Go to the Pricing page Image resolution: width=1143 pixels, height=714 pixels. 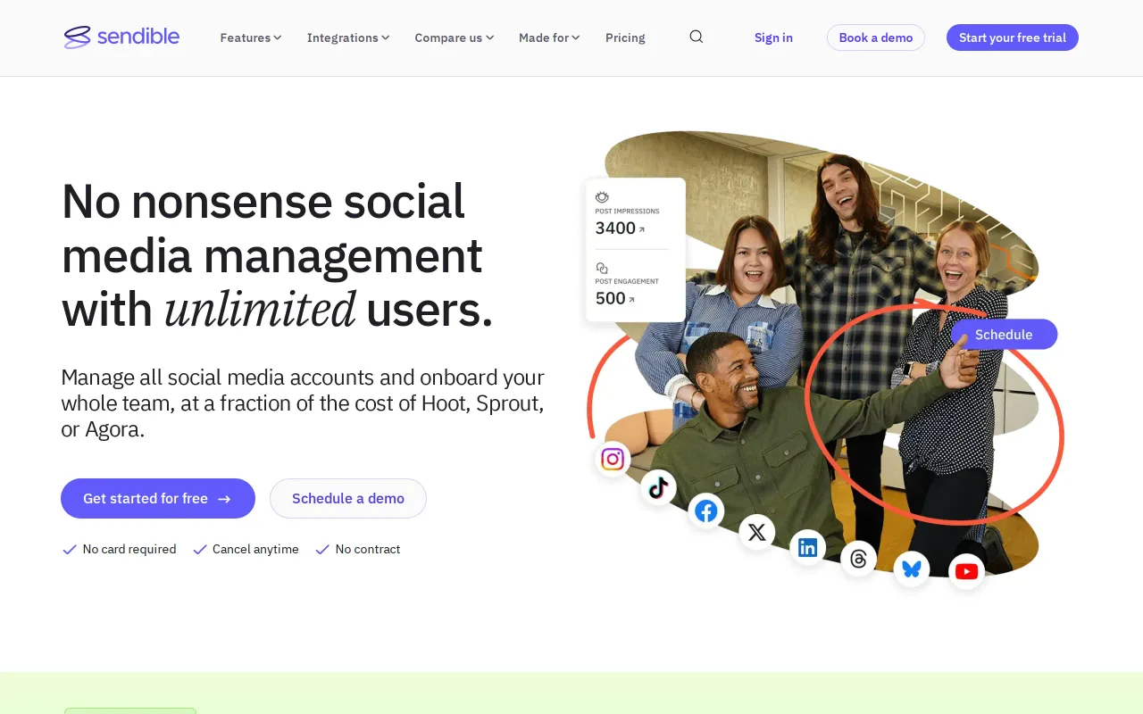coord(625,37)
